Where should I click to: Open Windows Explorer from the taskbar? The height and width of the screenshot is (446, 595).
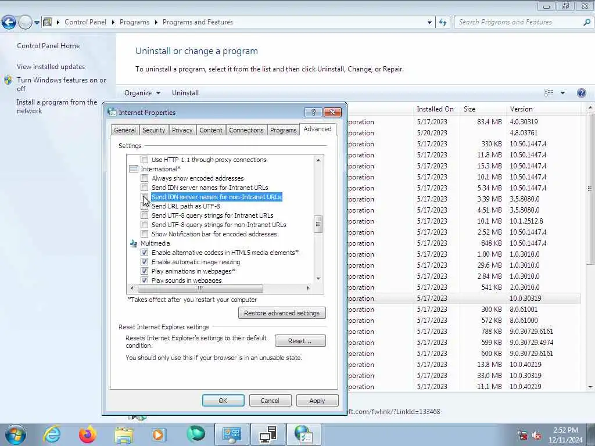[124, 435]
